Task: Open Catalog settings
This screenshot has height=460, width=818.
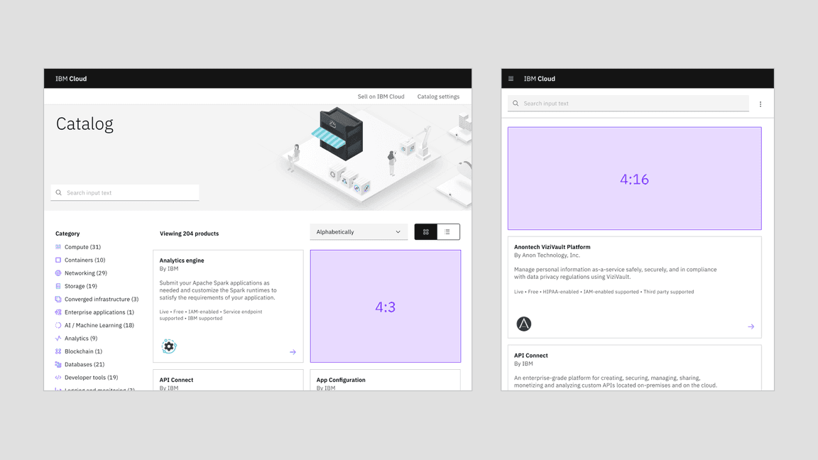Action: [x=438, y=96]
